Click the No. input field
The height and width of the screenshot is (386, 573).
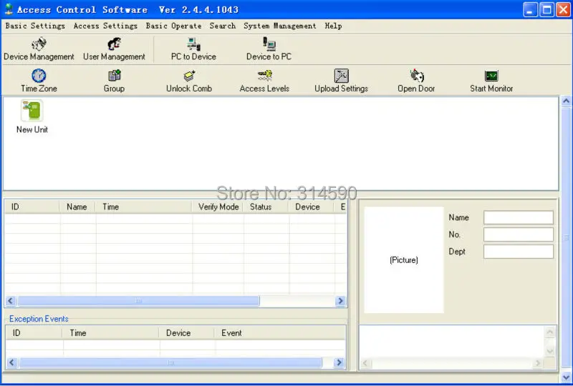point(518,234)
